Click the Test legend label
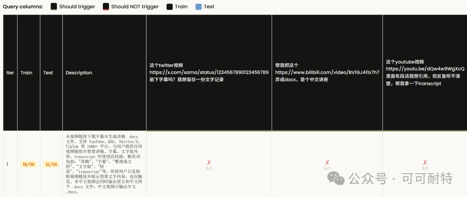 click(209, 6)
